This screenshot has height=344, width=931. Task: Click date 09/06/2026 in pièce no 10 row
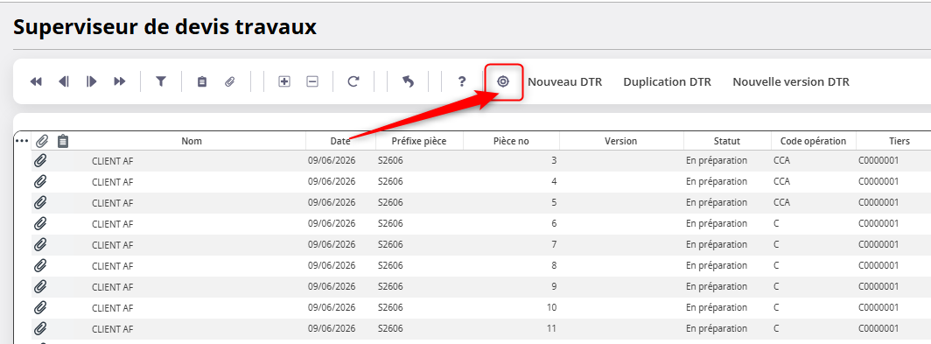332,308
